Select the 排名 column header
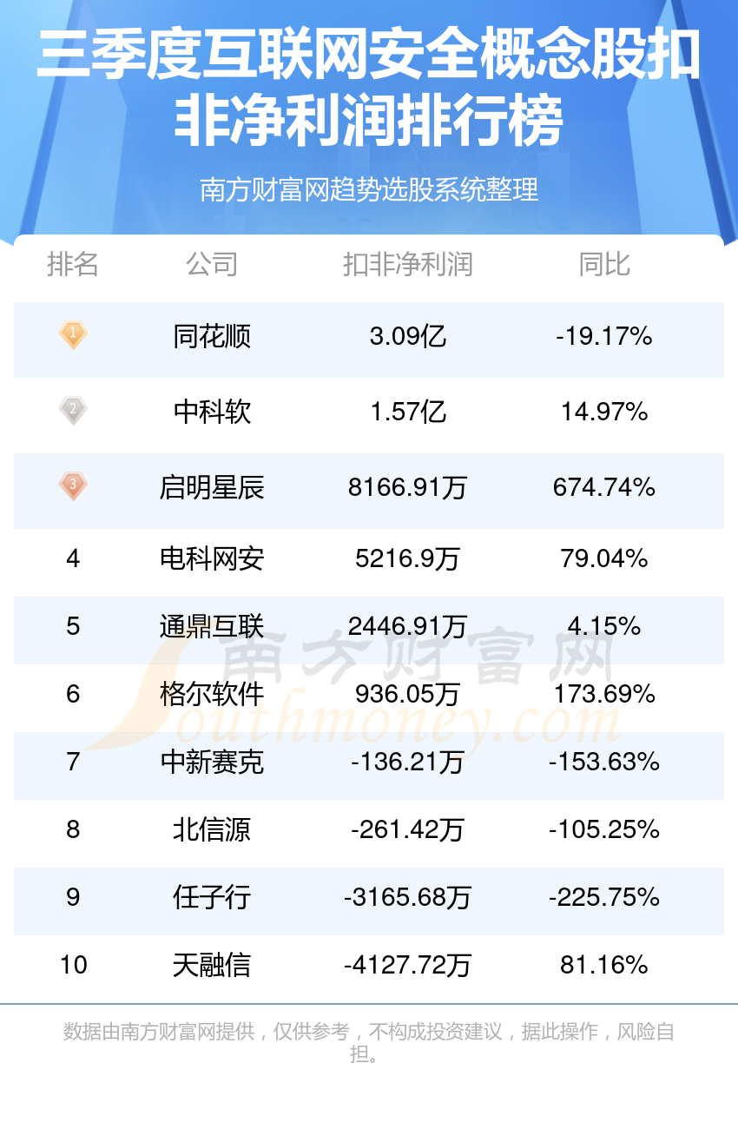This screenshot has height=1129, width=738. coord(73,264)
